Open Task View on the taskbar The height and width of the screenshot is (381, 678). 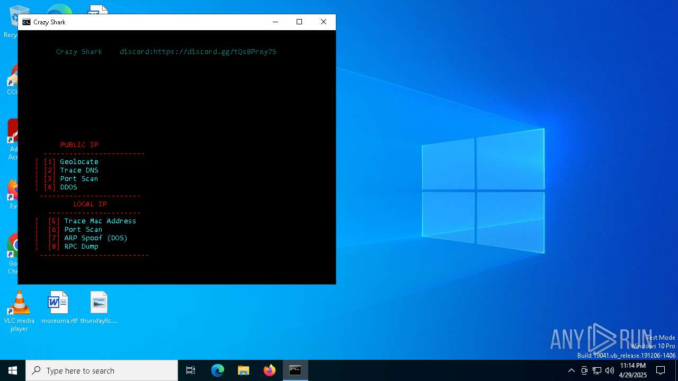191,370
